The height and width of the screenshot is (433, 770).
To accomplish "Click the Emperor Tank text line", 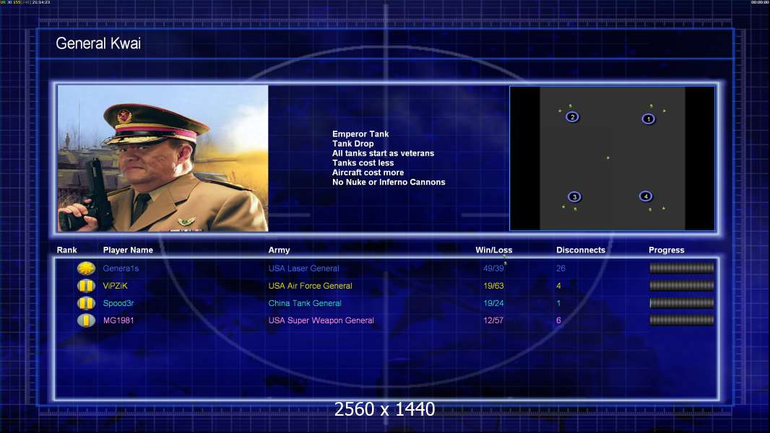I will (360, 134).
